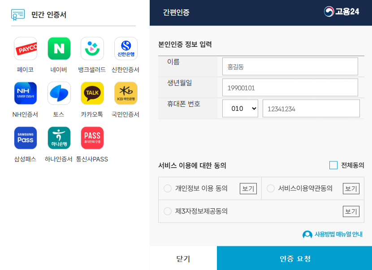Click the 페이코 label

(x=25, y=70)
